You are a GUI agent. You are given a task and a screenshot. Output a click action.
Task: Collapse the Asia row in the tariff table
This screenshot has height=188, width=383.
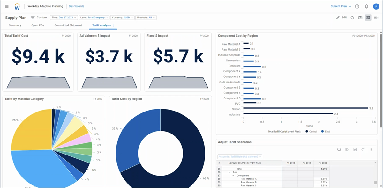pyautogui.click(x=229, y=172)
